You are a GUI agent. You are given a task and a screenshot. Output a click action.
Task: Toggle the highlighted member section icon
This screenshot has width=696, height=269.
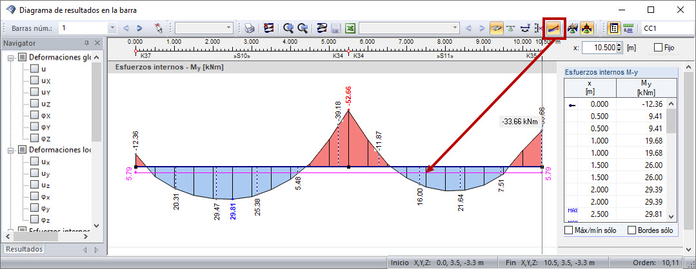(496, 28)
